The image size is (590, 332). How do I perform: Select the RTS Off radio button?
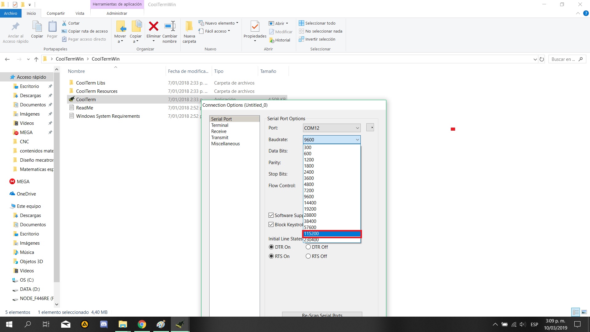pos(308,256)
